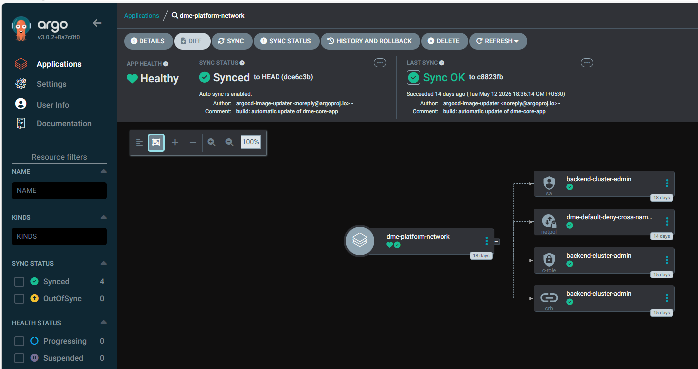Collapse the SYNC STATUS filter section
Image resolution: width=698 pixels, height=369 pixels.
point(103,263)
